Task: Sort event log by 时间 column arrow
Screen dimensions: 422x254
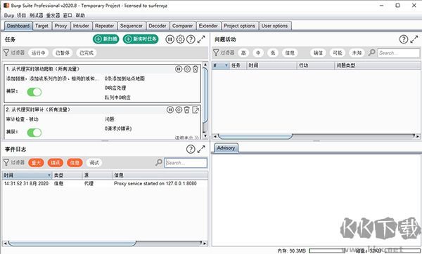Action: (49, 175)
